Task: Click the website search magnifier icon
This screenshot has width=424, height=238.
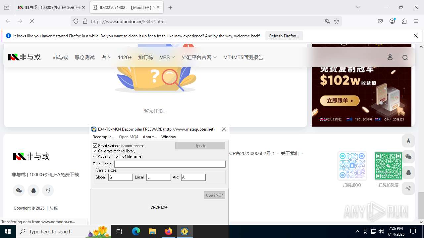Action: coord(405,58)
